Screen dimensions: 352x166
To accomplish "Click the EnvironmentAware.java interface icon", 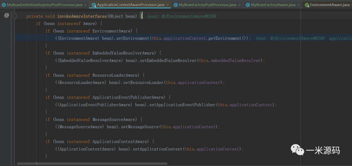I will pyautogui.click(x=307, y=5).
